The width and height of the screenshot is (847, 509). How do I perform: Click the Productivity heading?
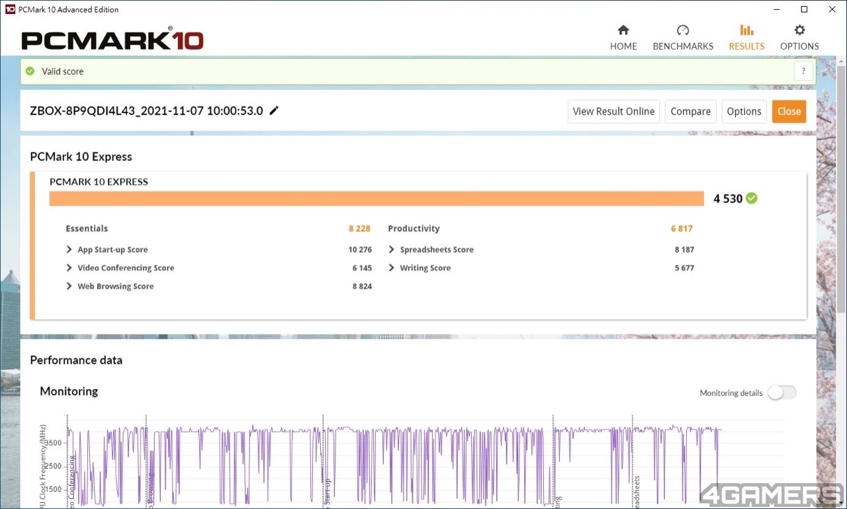[414, 228]
